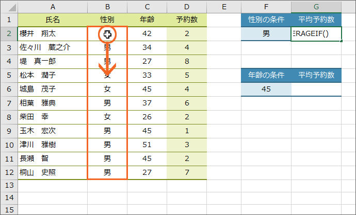Select column F header
The height and width of the screenshot is (215, 356).
(x=266, y=7)
